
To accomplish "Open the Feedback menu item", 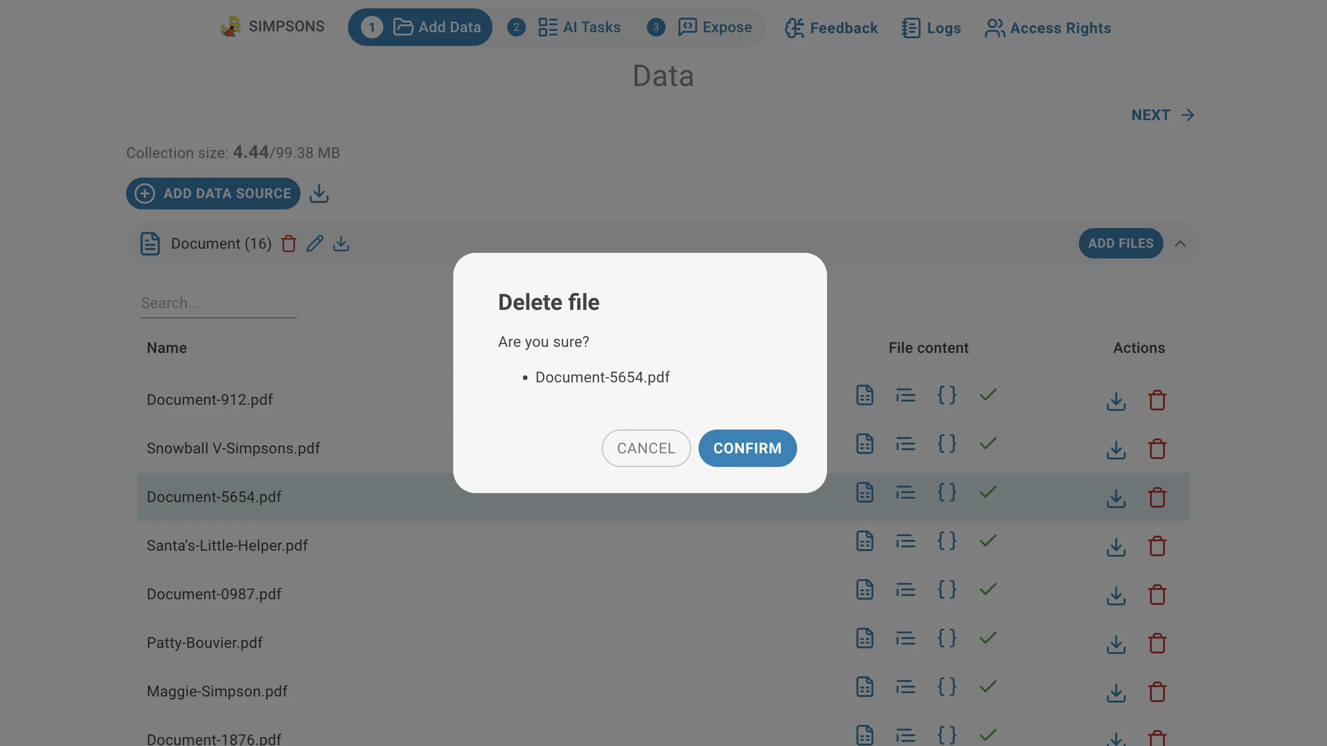I will [x=831, y=28].
